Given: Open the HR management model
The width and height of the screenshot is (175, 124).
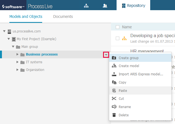Looking at the screenshot, I should pyautogui.click(x=147, y=51).
